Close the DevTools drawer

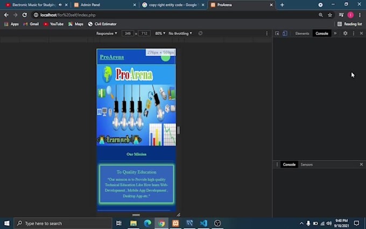pyautogui.click(x=361, y=164)
